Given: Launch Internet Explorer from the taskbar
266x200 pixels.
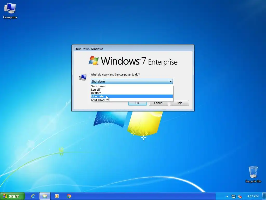Looking at the screenshot, I should [33, 196].
